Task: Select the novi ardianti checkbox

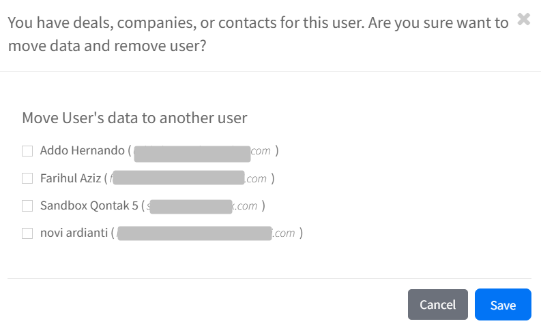Action: (x=27, y=233)
